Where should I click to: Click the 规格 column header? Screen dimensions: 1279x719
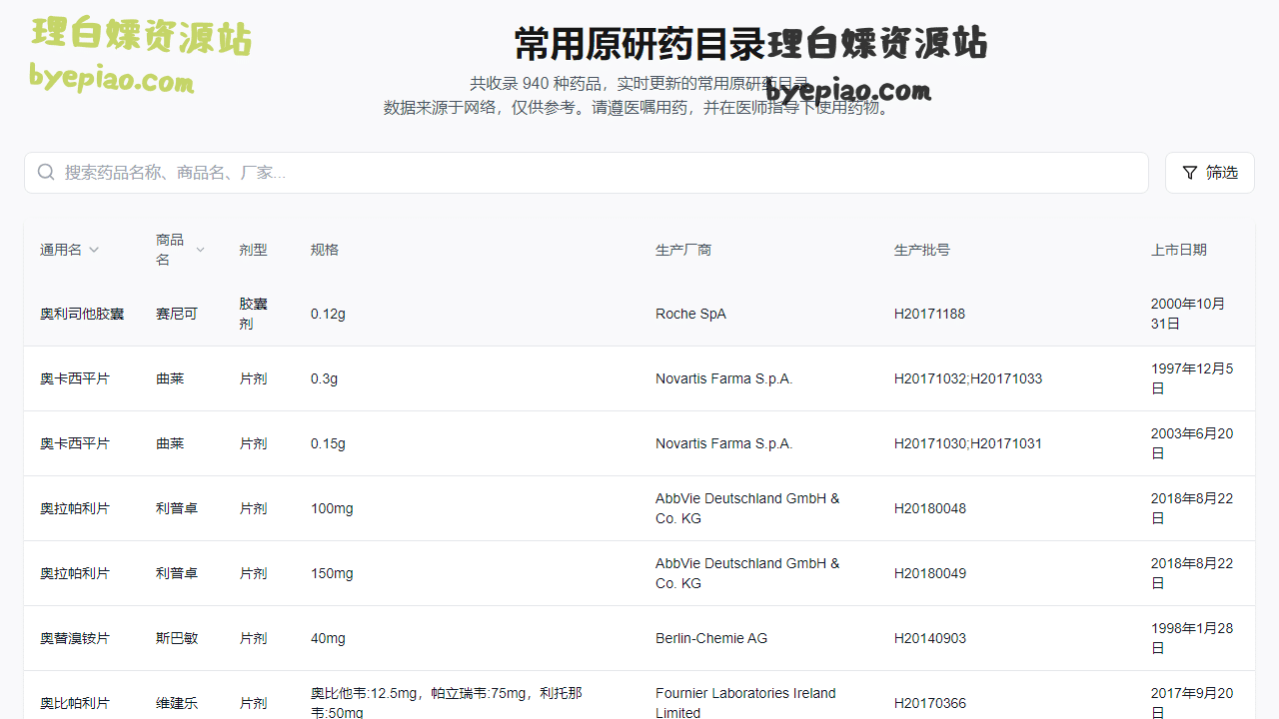tap(325, 250)
